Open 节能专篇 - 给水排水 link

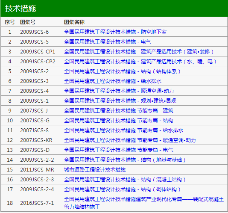(124, 130)
